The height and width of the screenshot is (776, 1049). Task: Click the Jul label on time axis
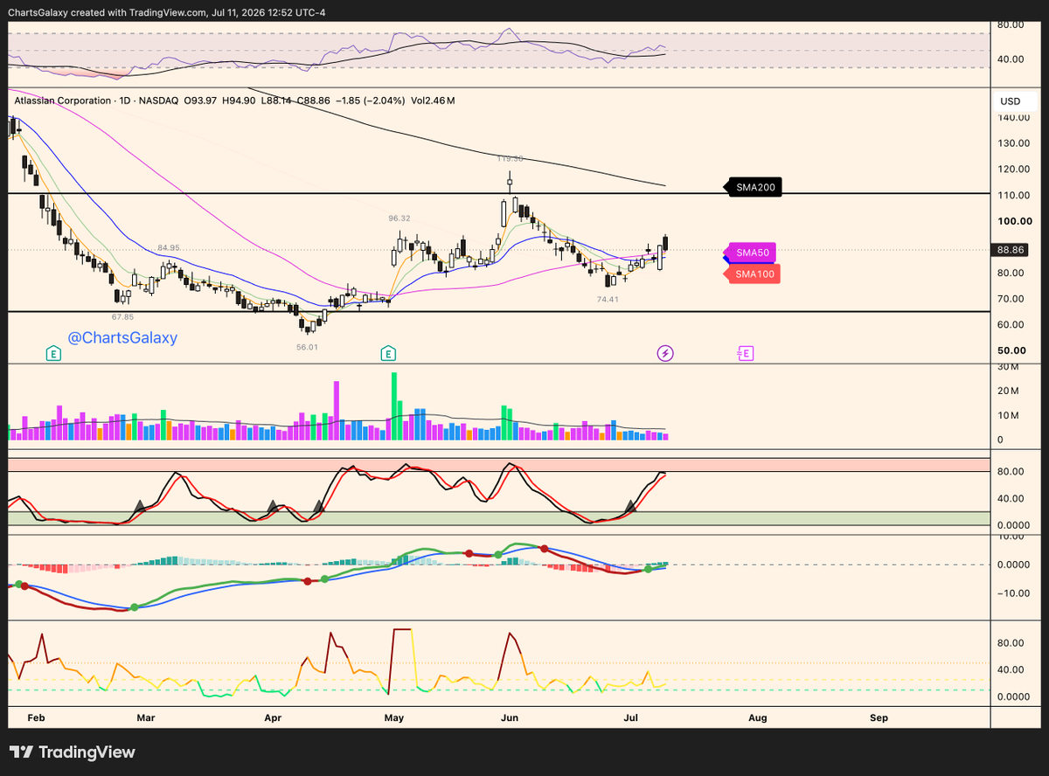point(631,717)
